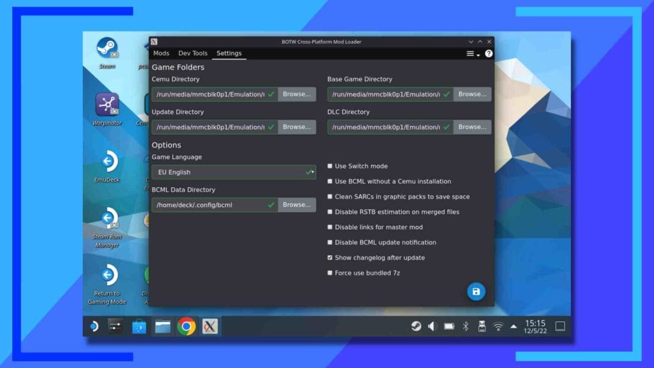
Task: Open the volume control tray icon
Action: [x=432, y=326]
